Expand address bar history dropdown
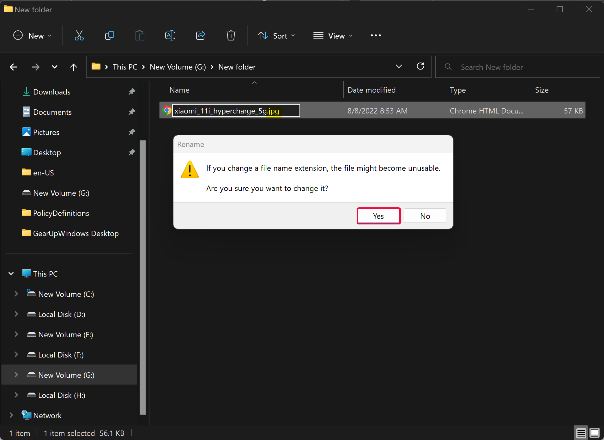Image resolution: width=604 pixels, height=440 pixels. click(x=399, y=66)
